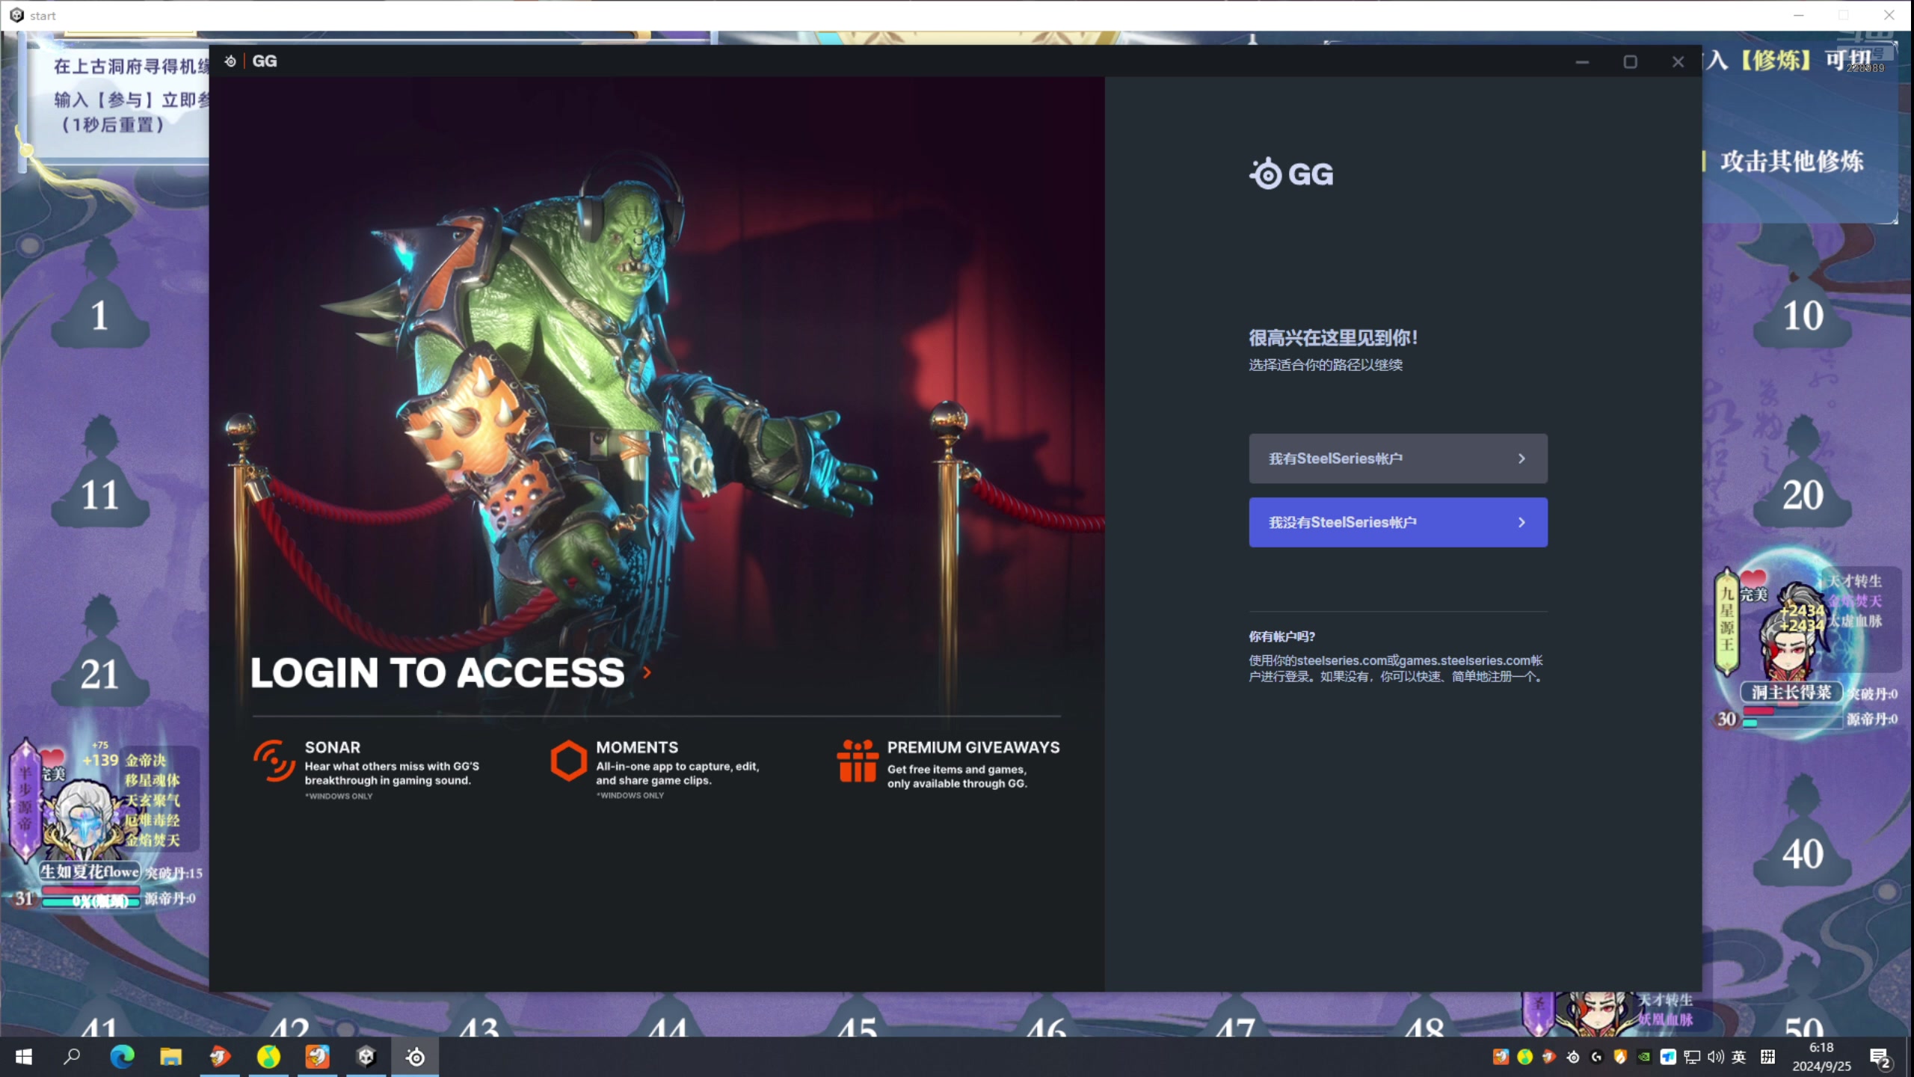Minimize the background start window
The width and height of the screenshot is (1914, 1077).
click(x=1799, y=15)
